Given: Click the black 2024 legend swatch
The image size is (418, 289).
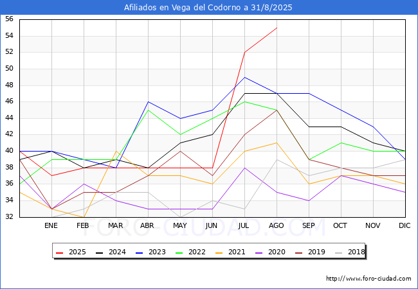Looking at the screenshot, I should [100, 252].
